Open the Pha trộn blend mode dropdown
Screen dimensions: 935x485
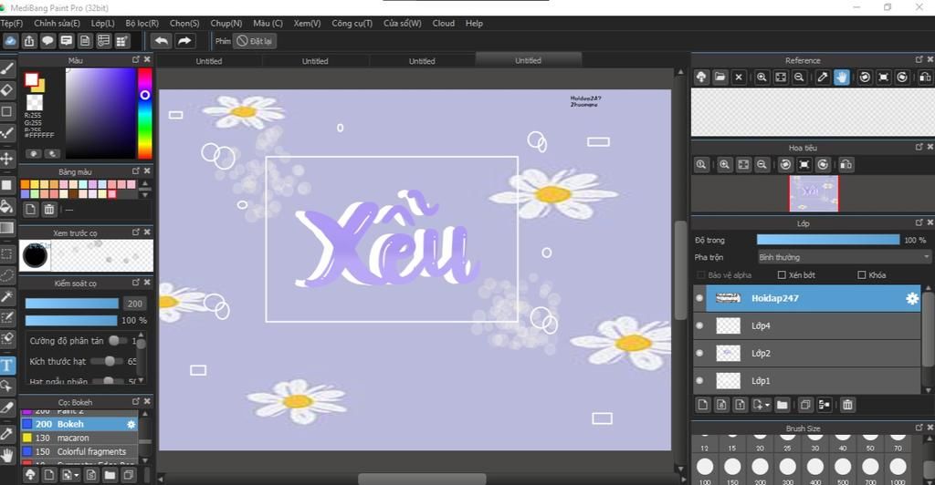844,257
